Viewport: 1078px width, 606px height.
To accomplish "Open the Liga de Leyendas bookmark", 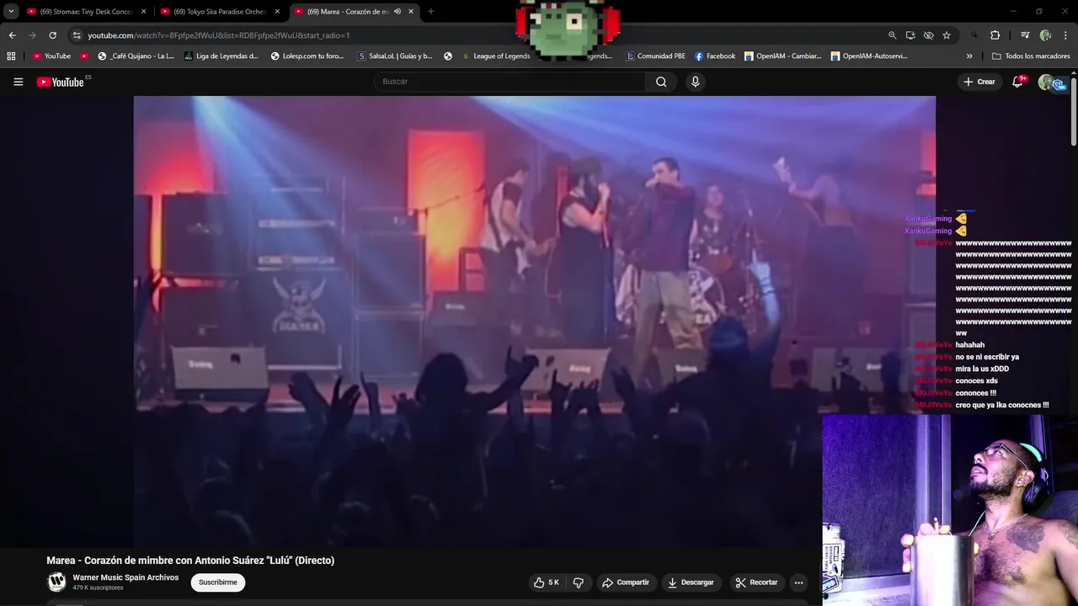I will pos(221,56).
